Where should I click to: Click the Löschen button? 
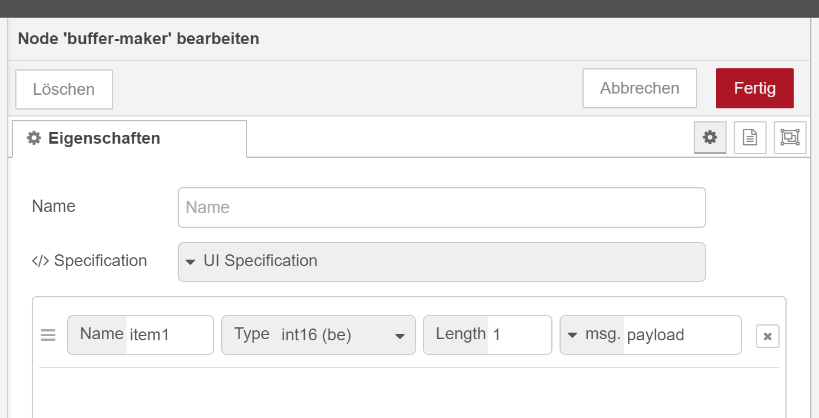(x=64, y=89)
